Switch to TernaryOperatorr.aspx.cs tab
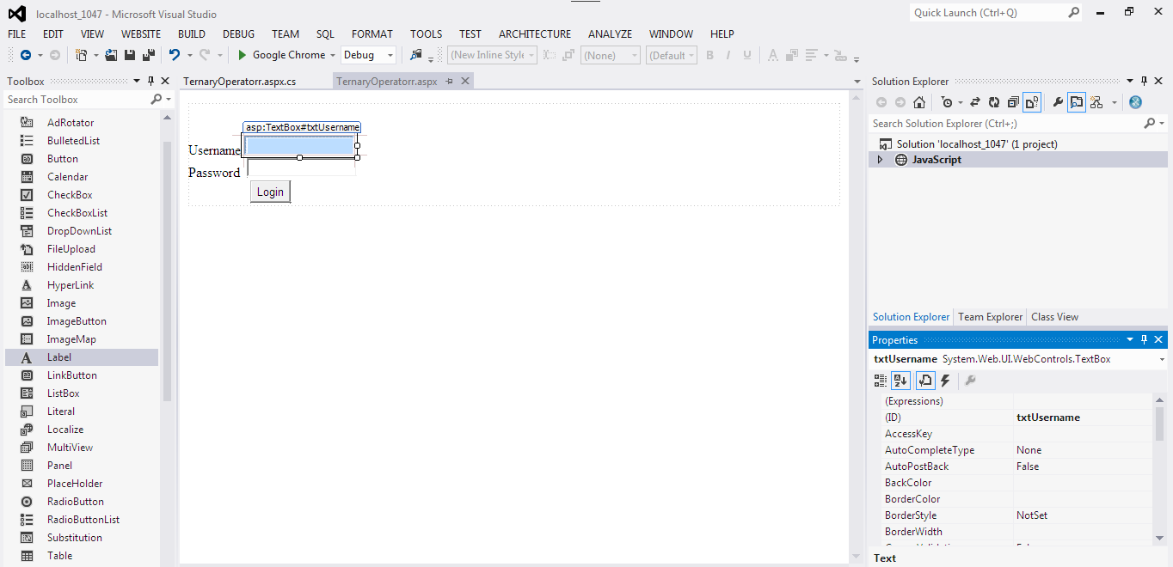 (240, 82)
